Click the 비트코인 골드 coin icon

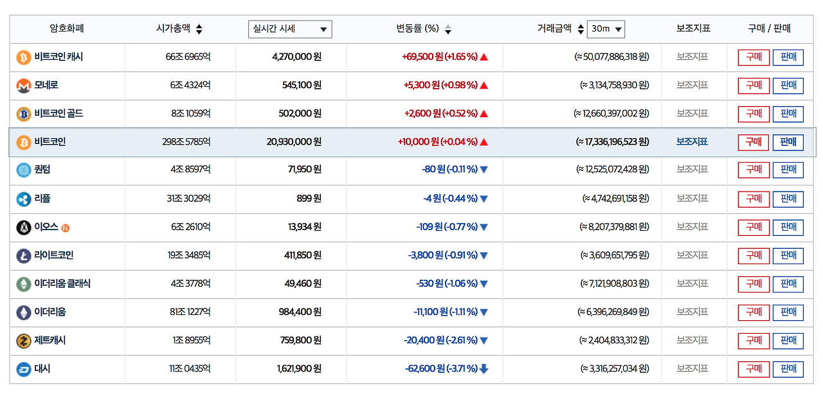pyautogui.click(x=24, y=114)
